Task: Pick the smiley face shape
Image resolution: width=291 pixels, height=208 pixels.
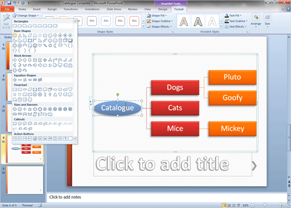Action: [x=35, y=45]
